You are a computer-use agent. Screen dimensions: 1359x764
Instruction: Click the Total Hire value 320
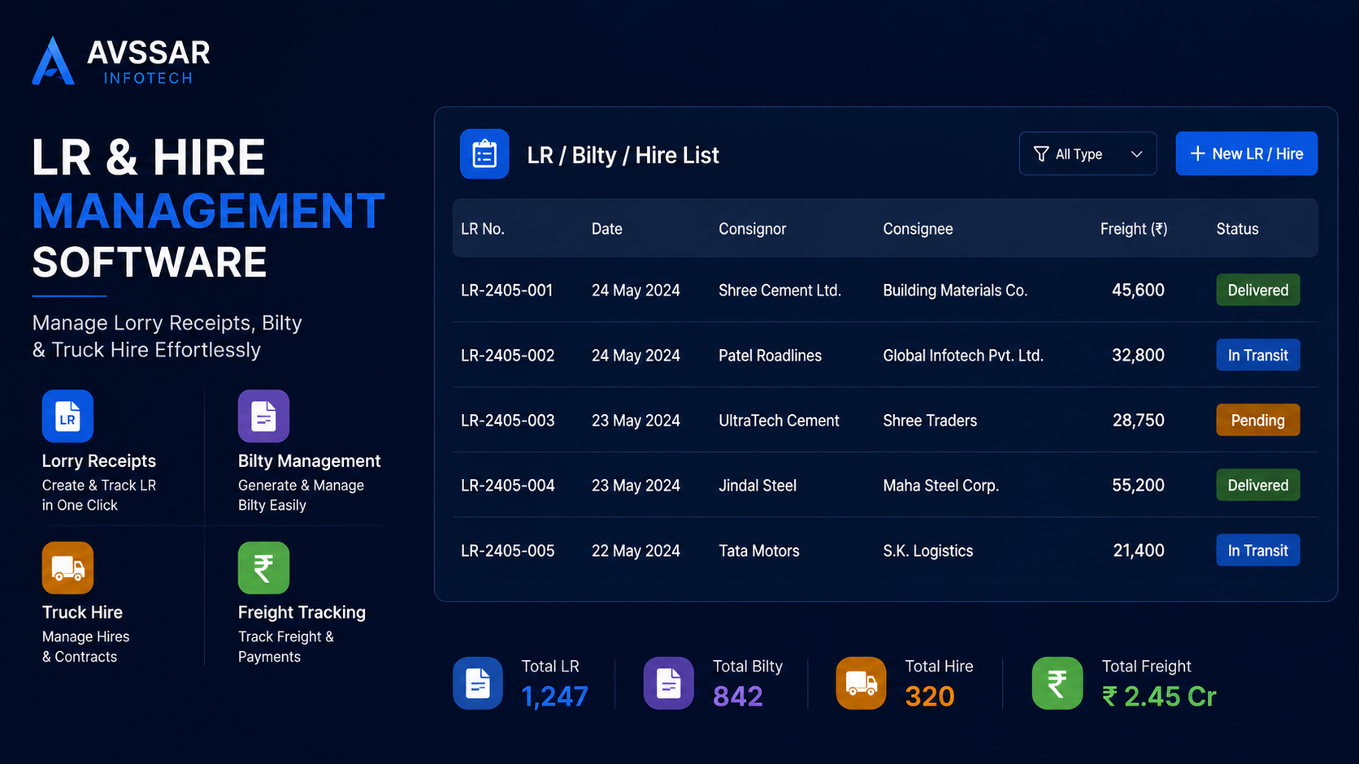930,697
